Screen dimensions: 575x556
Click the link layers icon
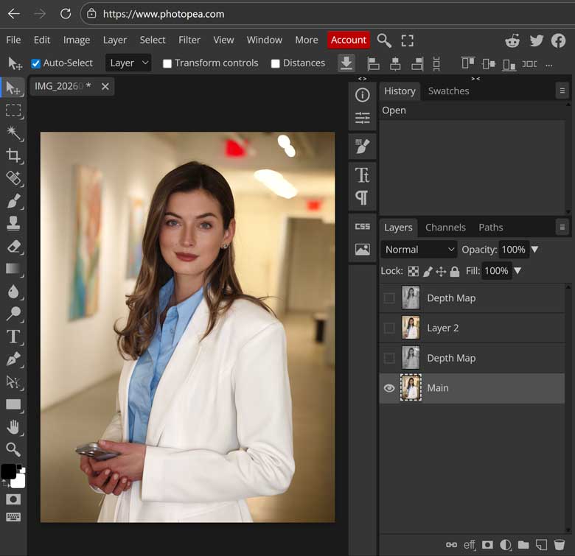coord(451,545)
